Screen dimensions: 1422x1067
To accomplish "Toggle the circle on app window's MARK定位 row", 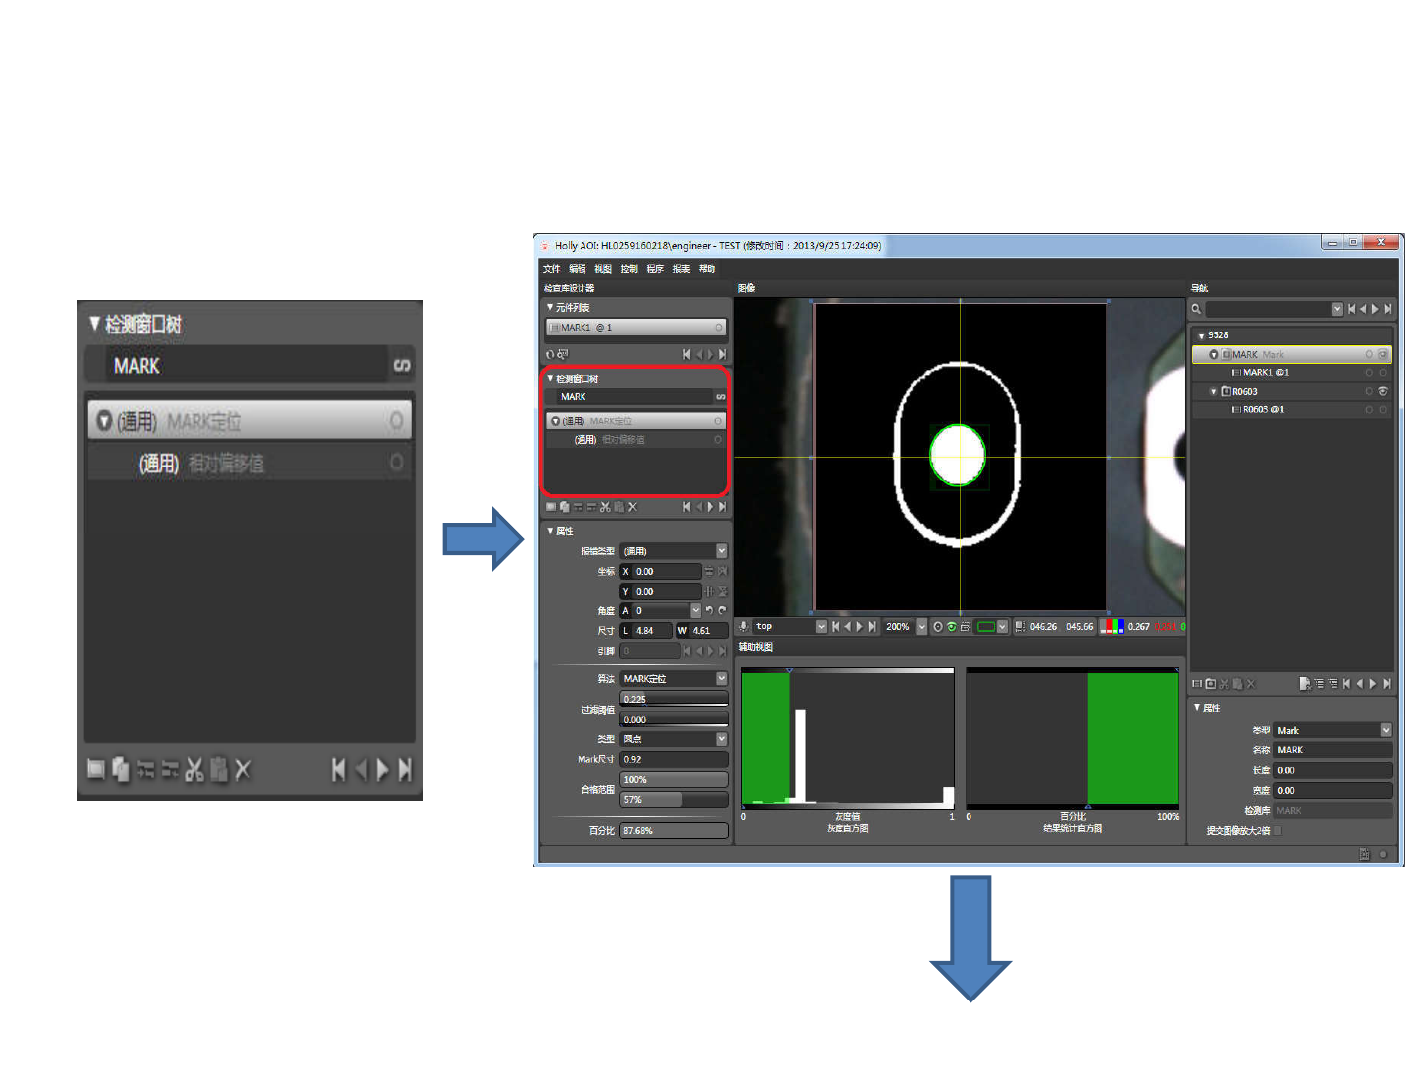I will tap(718, 421).
